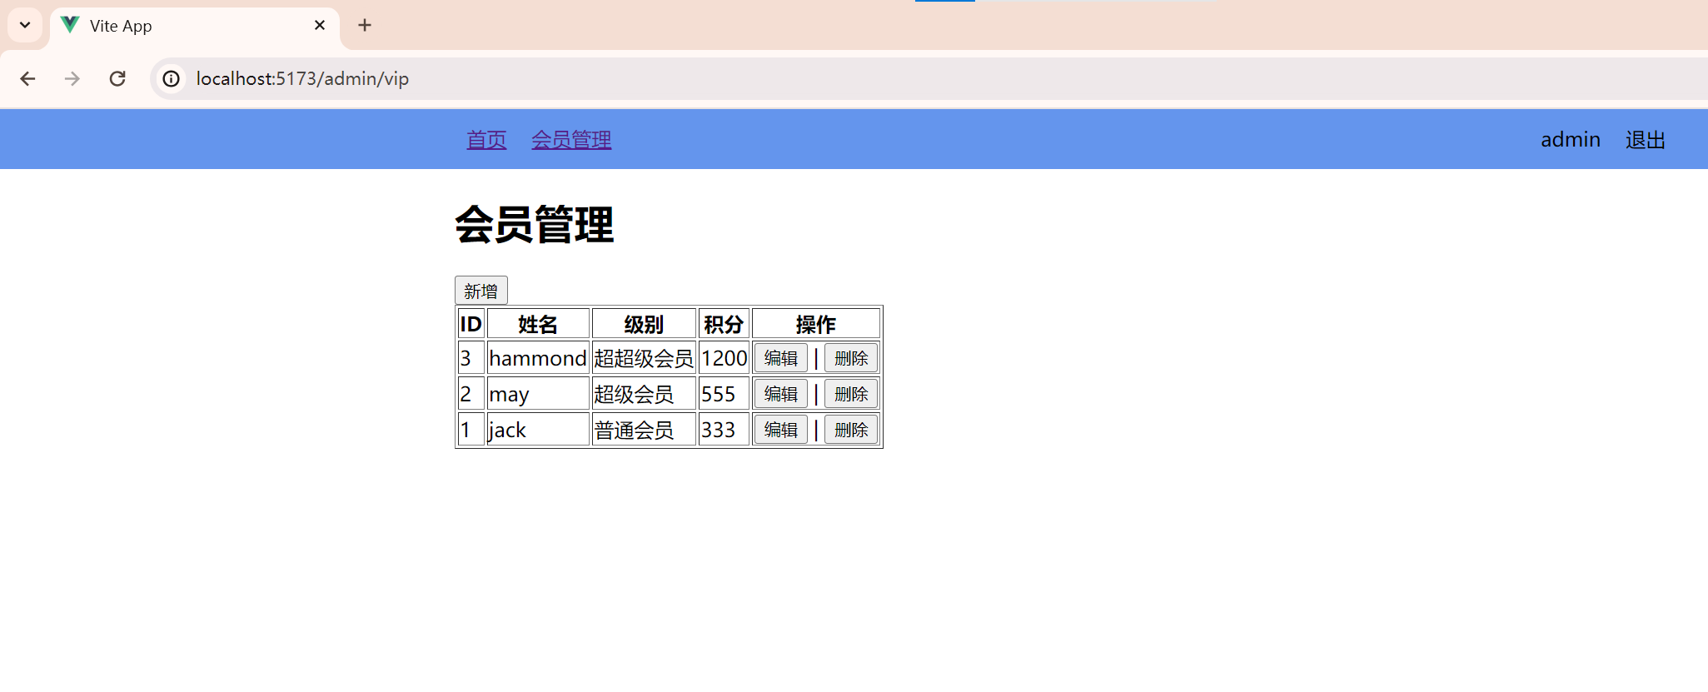View site information icon in address bar
This screenshot has width=1708, height=692.
(x=171, y=78)
